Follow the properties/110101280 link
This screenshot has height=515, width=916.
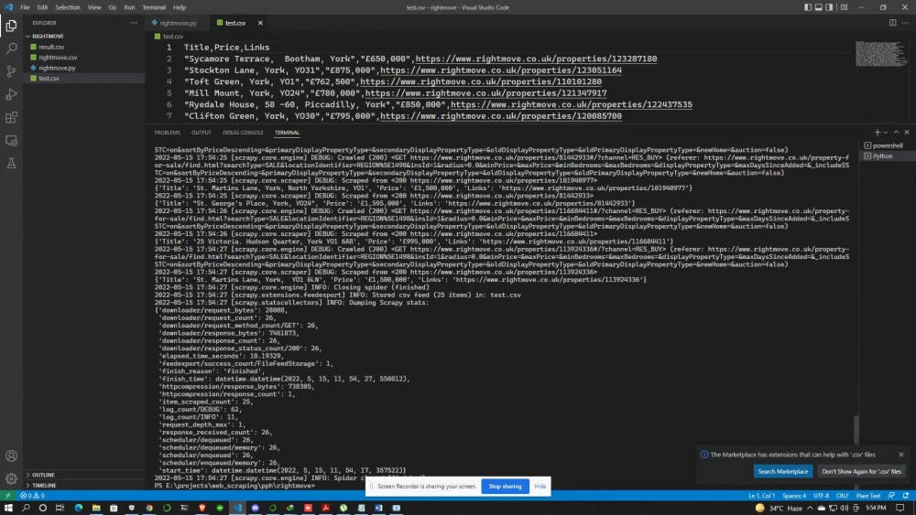click(481, 81)
